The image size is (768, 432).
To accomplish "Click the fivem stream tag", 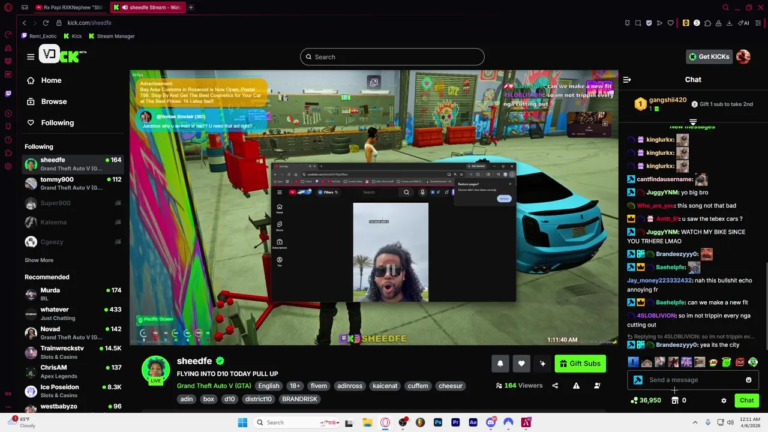I will pyautogui.click(x=319, y=386).
